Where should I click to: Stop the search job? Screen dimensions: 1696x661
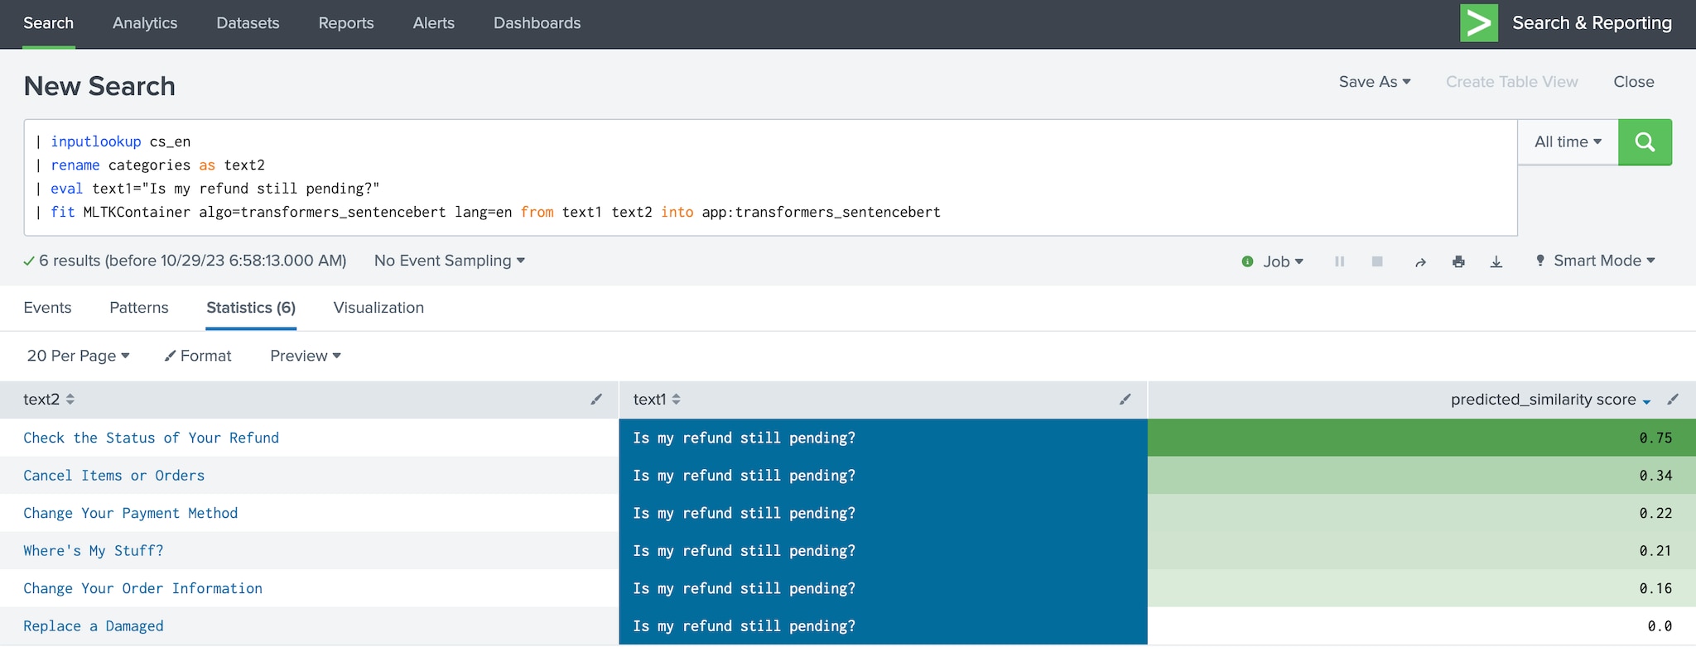1377,261
